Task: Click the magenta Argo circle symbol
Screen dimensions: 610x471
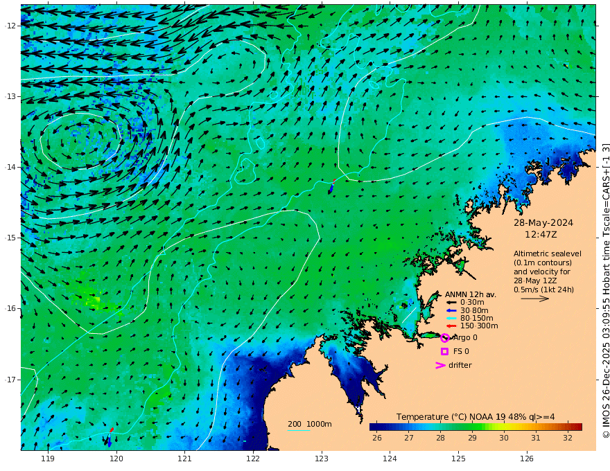Action: click(x=445, y=338)
